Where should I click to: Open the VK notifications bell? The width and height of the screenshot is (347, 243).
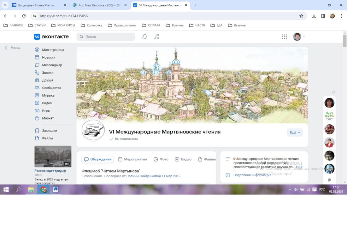click(145, 37)
